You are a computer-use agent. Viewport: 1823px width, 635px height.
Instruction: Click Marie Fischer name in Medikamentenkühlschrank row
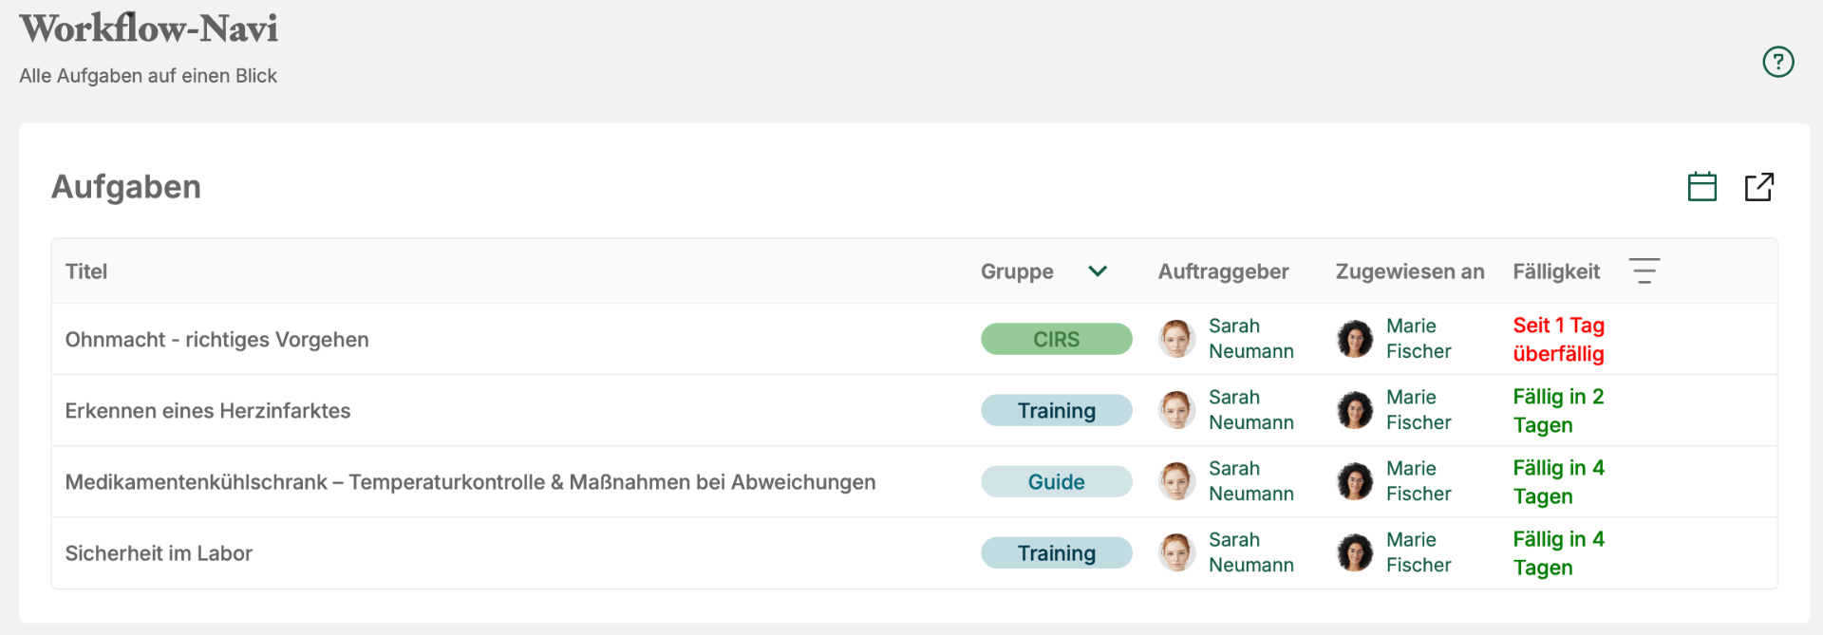coord(1419,481)
